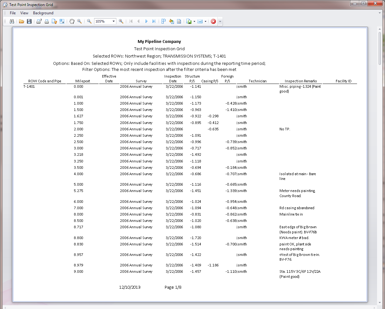This screenshot has height=309, width=385.
Task: Click milepost value '5.275'
Action: tap(79, 191)
